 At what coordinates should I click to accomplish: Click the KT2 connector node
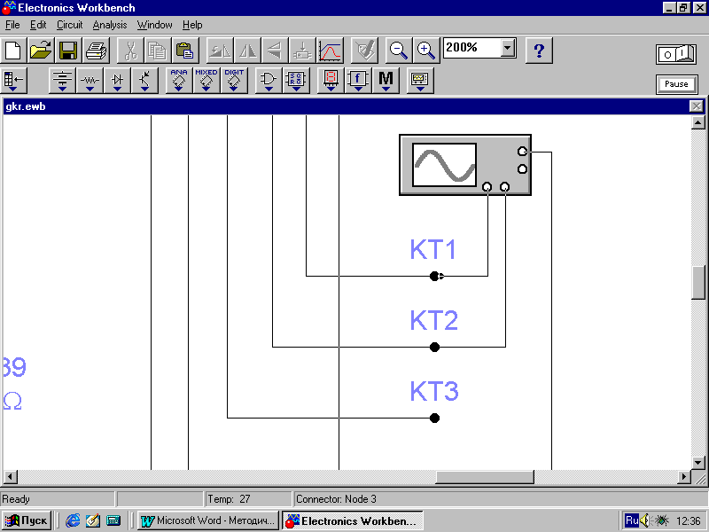434,347
